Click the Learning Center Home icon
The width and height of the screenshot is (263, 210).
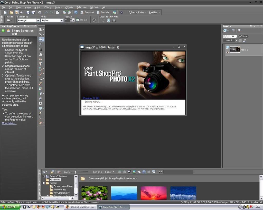(8, 31)
